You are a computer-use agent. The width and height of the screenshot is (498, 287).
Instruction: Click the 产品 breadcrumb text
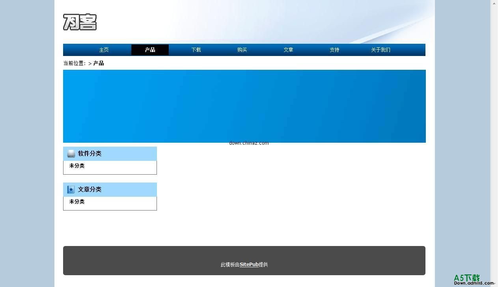98,63
